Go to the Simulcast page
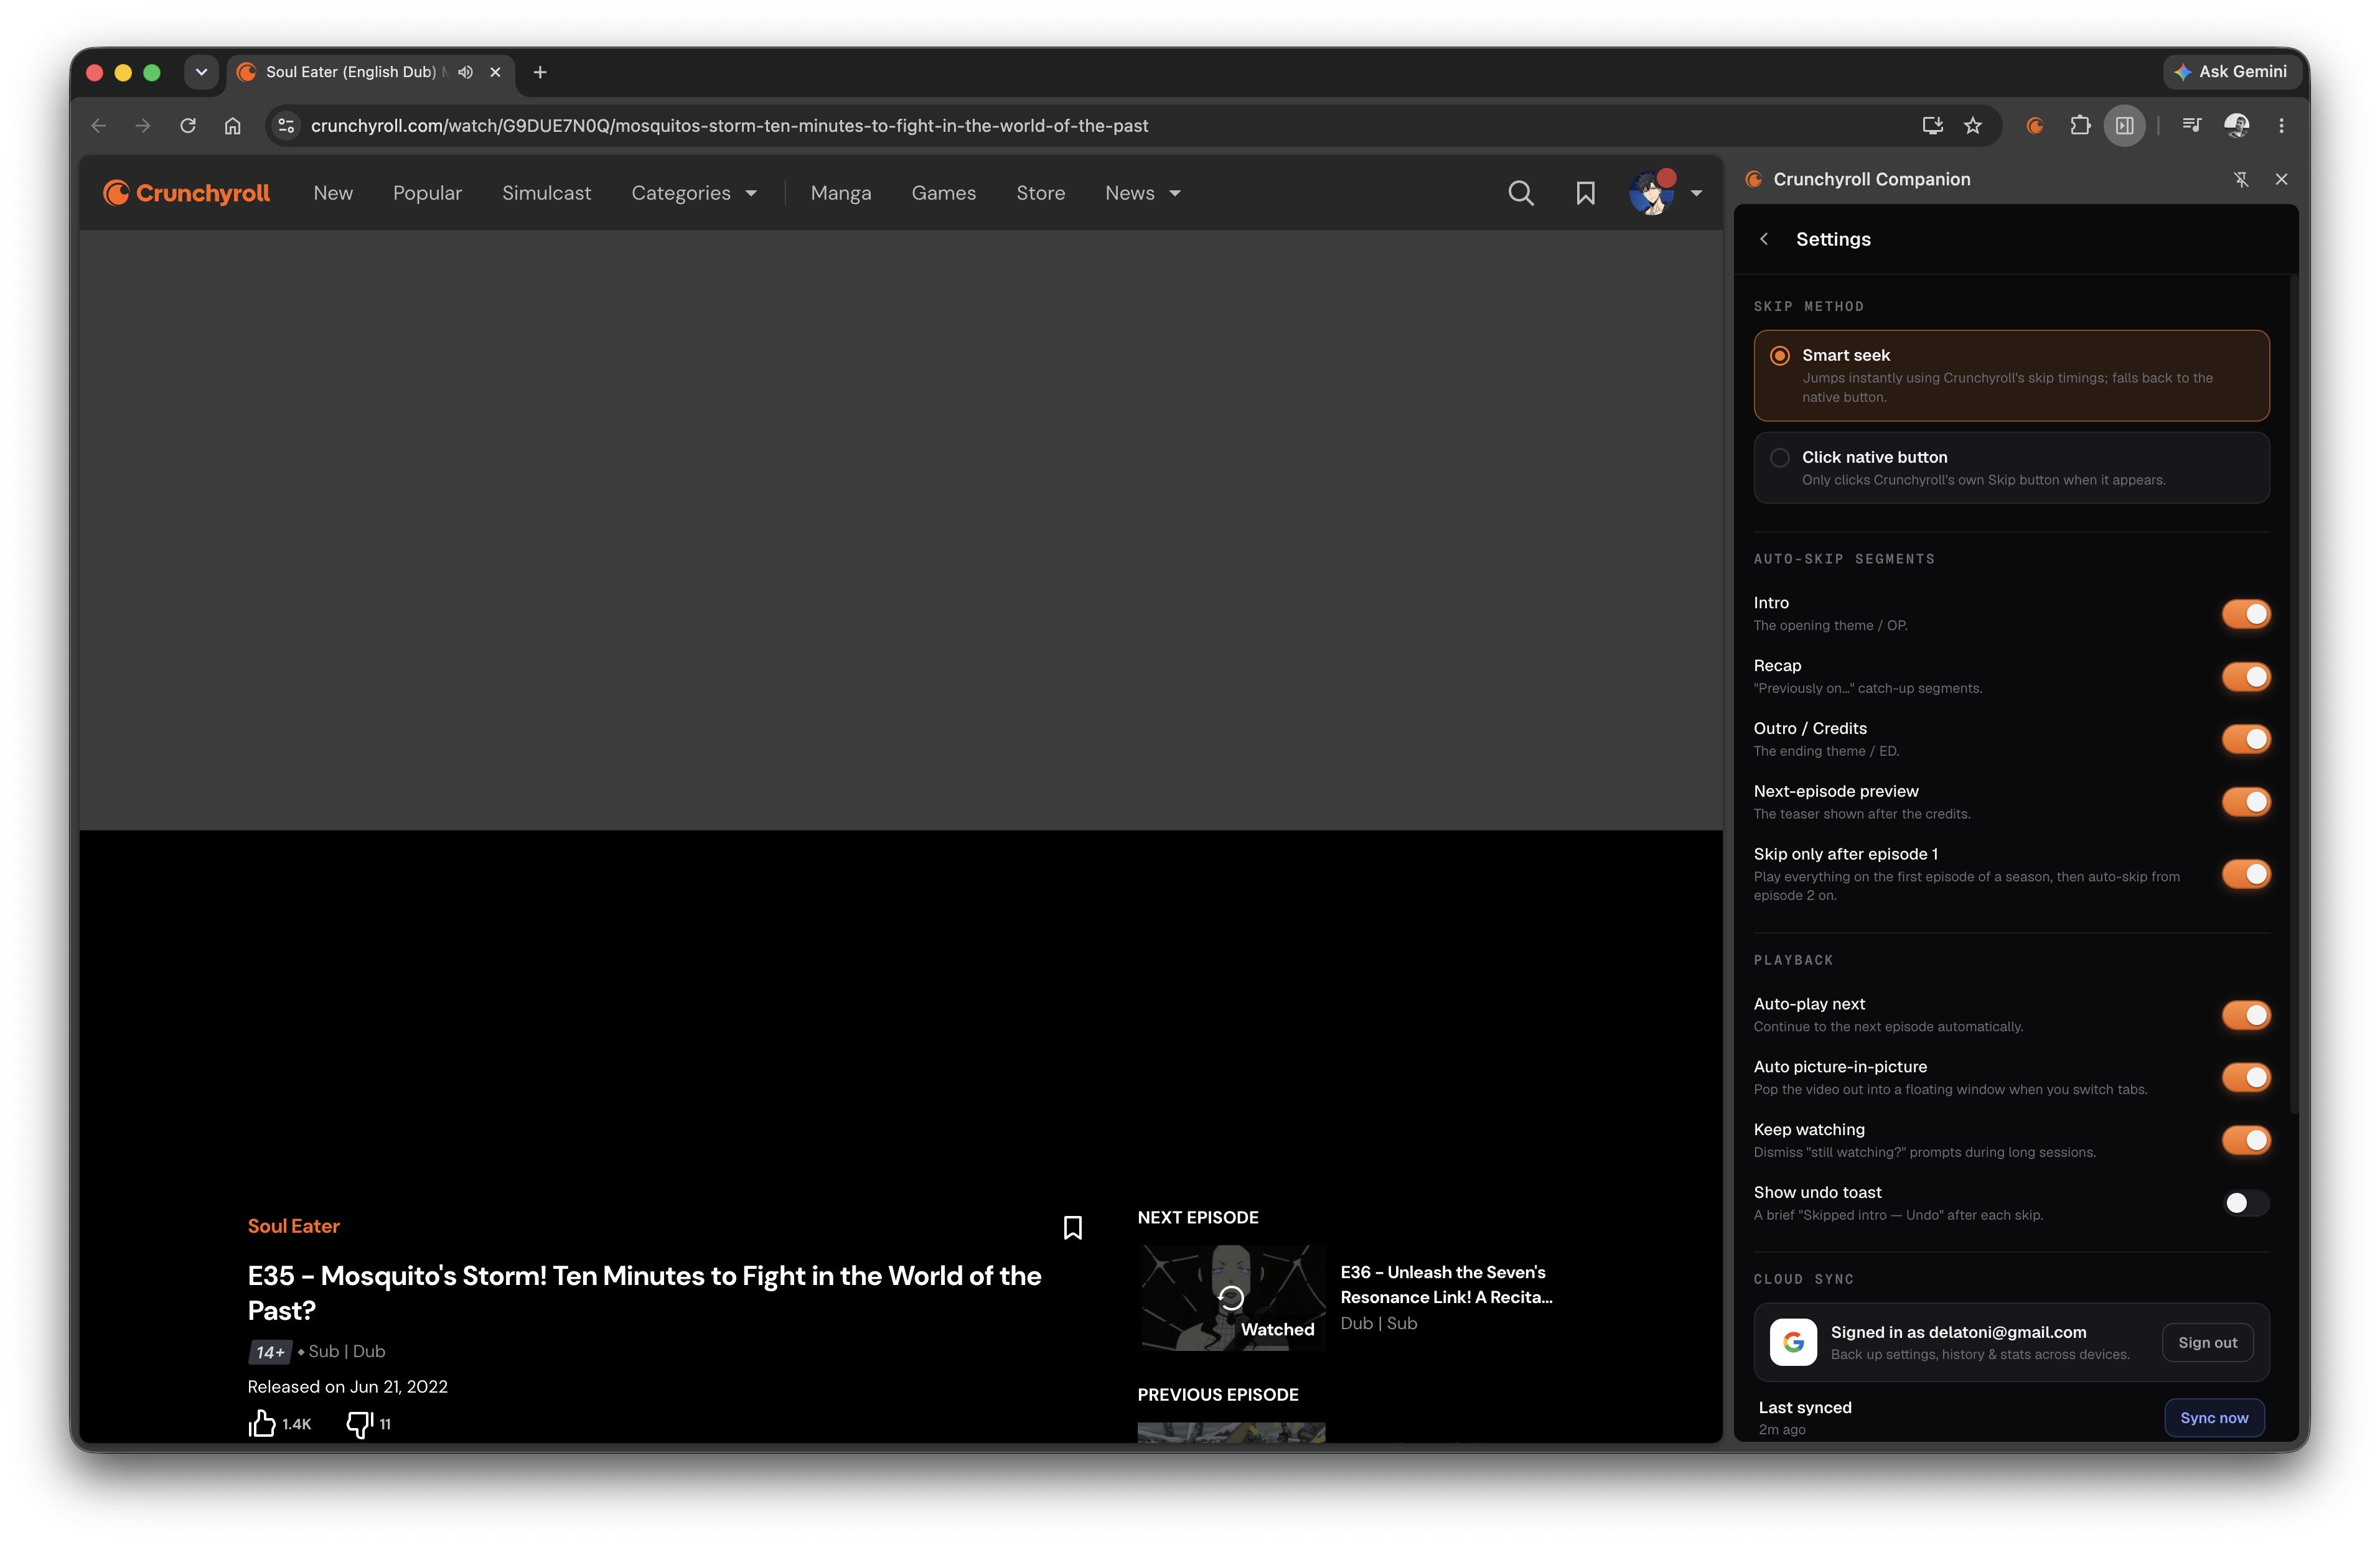This screenshot has height=1545, width=2380. coord(546,193)
